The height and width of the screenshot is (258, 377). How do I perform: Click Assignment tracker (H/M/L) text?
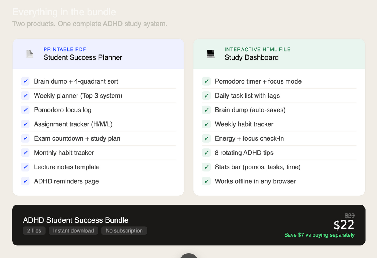click(73, 124)
